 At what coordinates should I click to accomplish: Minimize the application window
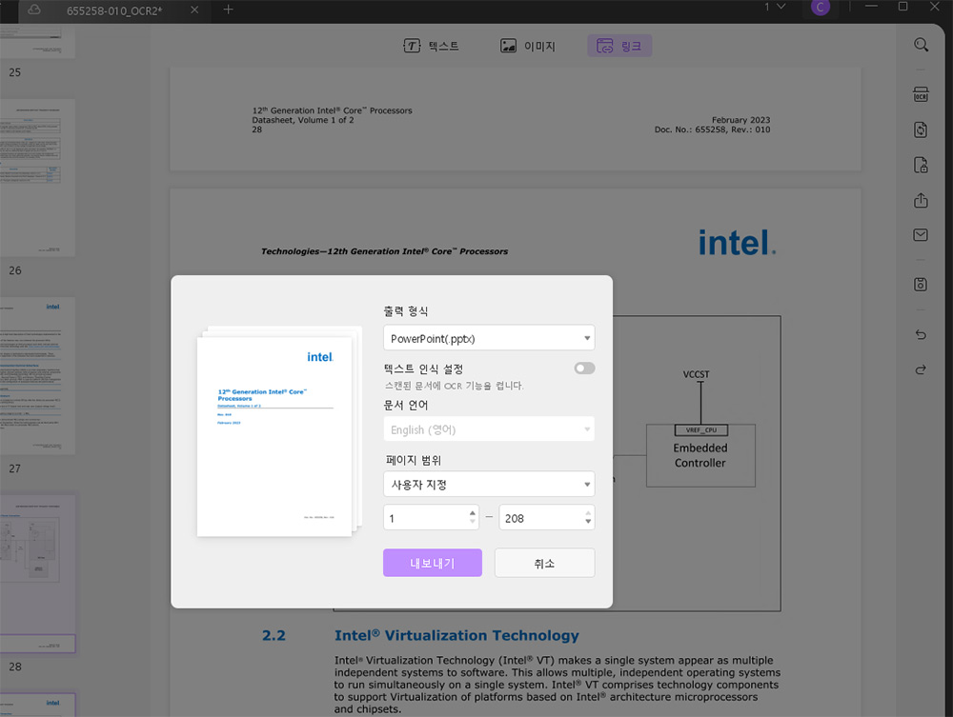tap(872, 7)
